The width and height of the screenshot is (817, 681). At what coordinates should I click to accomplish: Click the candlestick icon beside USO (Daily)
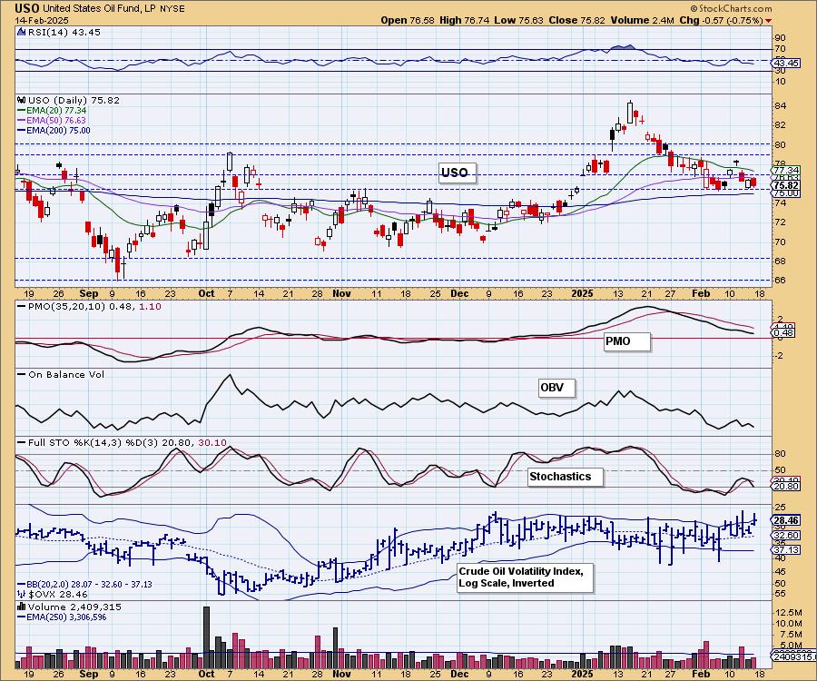(22, 100)
